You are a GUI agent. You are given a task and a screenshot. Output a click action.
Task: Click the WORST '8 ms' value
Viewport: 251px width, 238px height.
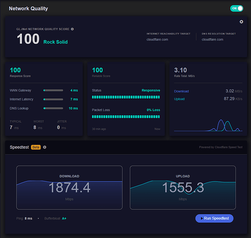(x=38, y=128)
